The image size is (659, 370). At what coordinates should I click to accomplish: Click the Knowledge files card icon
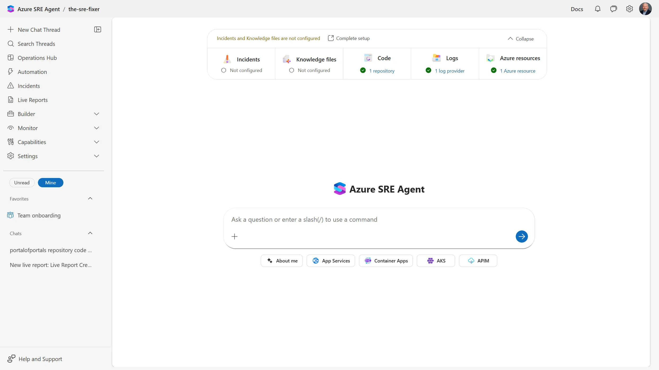pos(287,59)
